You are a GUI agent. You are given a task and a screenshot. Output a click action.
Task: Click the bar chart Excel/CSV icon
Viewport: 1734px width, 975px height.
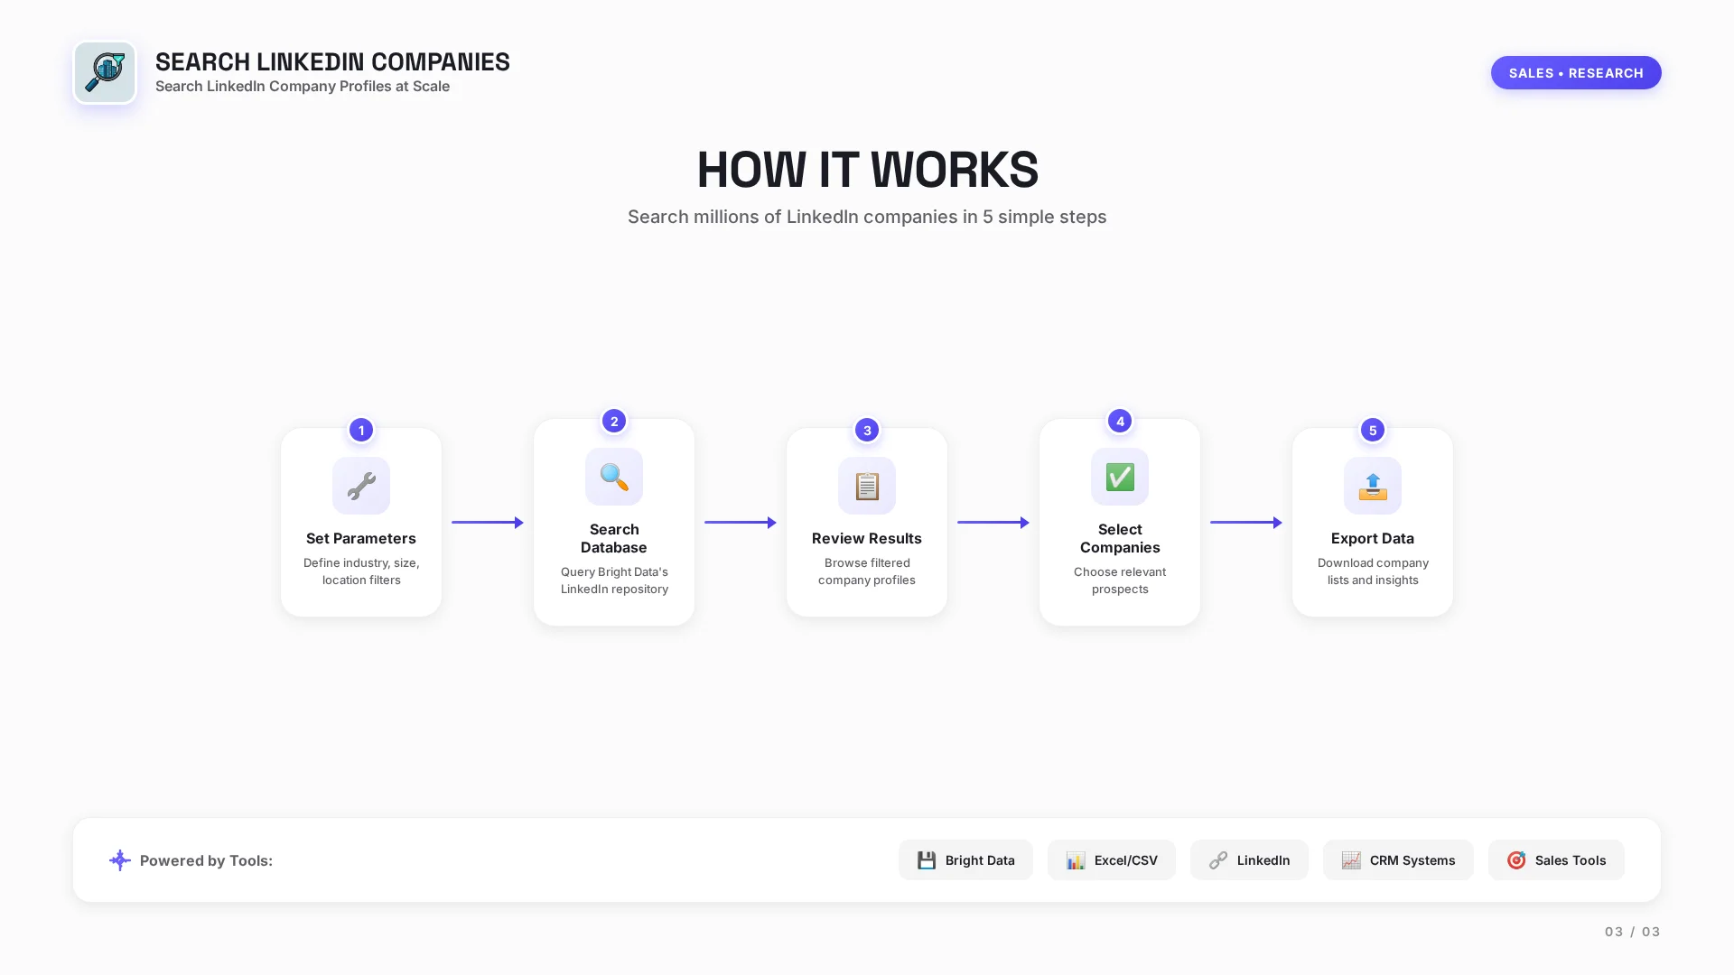tap(1075, 860)
